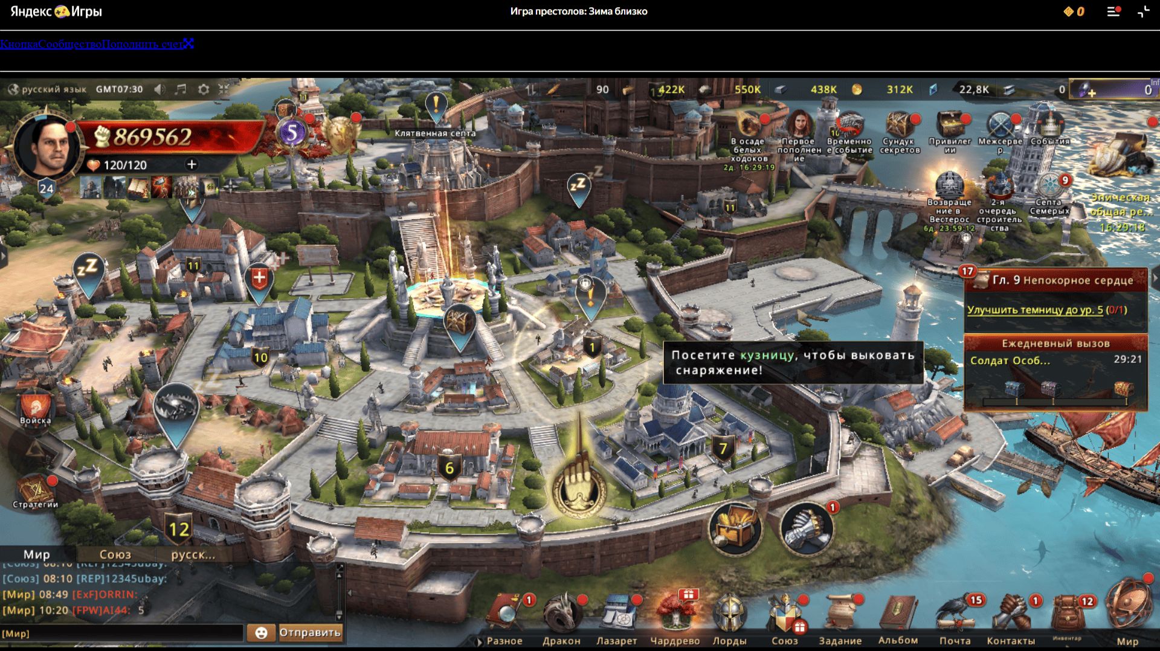Screen dimensions: 1160x651
Task: Open the chat emoji picker
Action: (261, 632)
